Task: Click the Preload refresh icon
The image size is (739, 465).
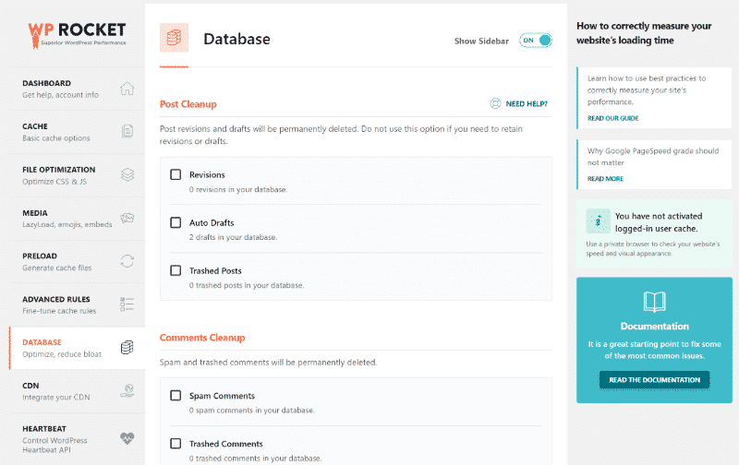Action: [127, 261]
